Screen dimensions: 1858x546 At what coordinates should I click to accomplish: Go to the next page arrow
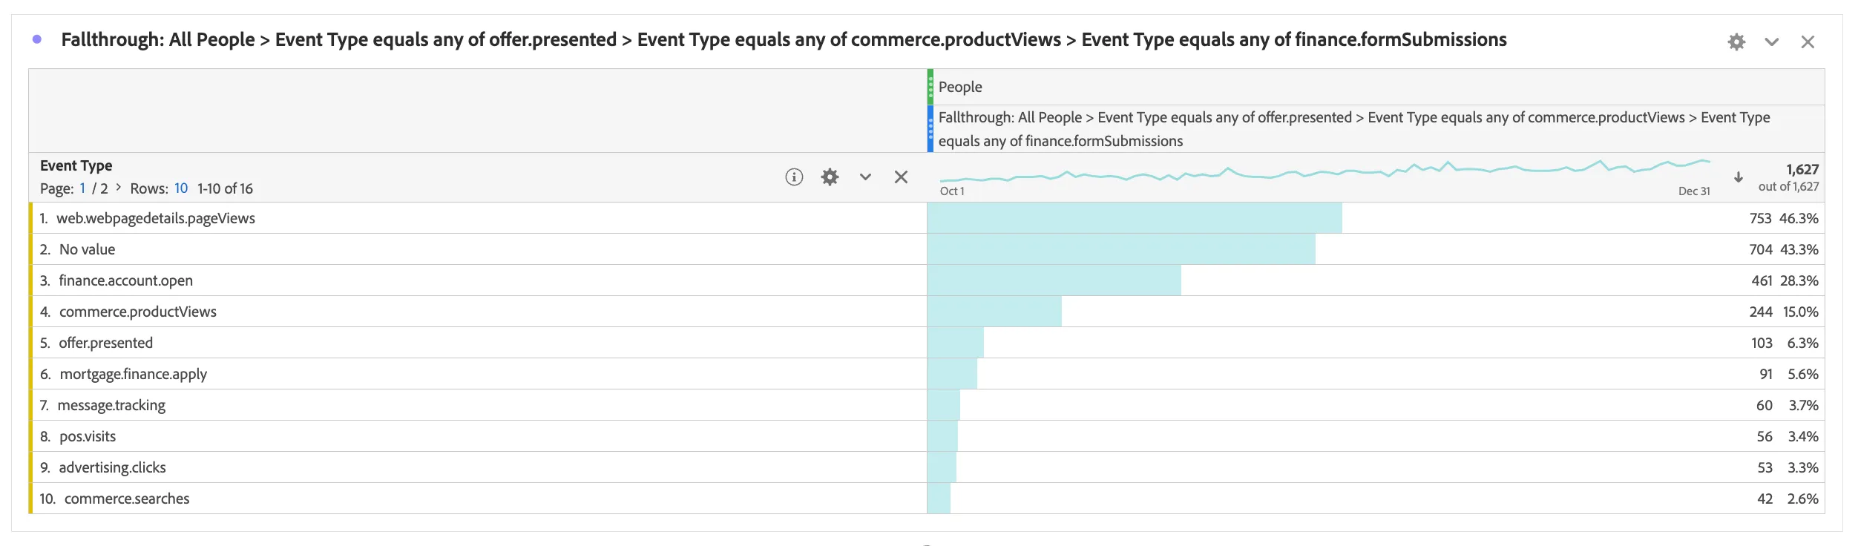[118, 188]
